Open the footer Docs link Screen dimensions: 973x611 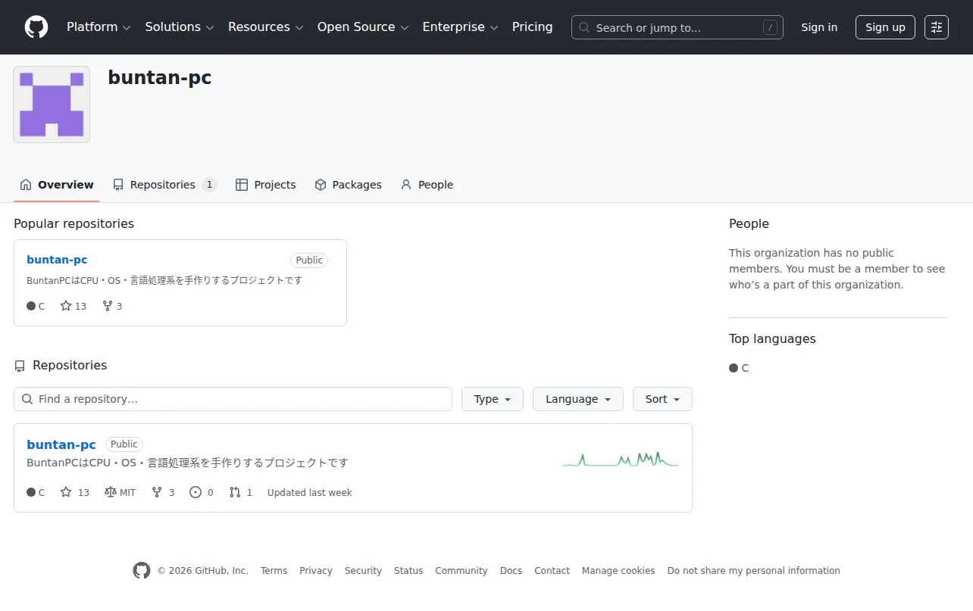(x=511, y=571)
